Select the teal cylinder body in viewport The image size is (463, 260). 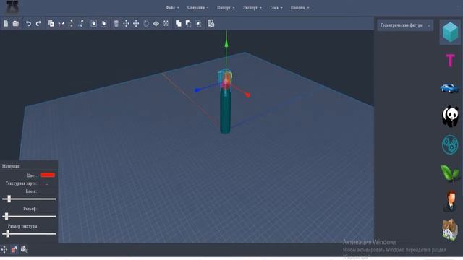[225, 113]
